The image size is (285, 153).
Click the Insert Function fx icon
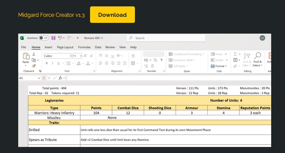point(60,78)
